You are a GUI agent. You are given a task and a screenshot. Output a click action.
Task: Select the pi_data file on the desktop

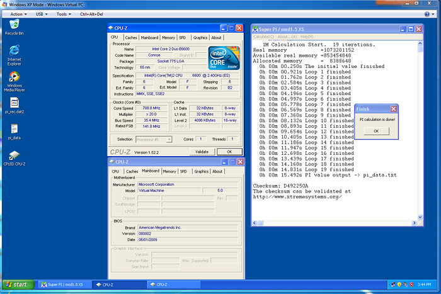pos(14,129)
